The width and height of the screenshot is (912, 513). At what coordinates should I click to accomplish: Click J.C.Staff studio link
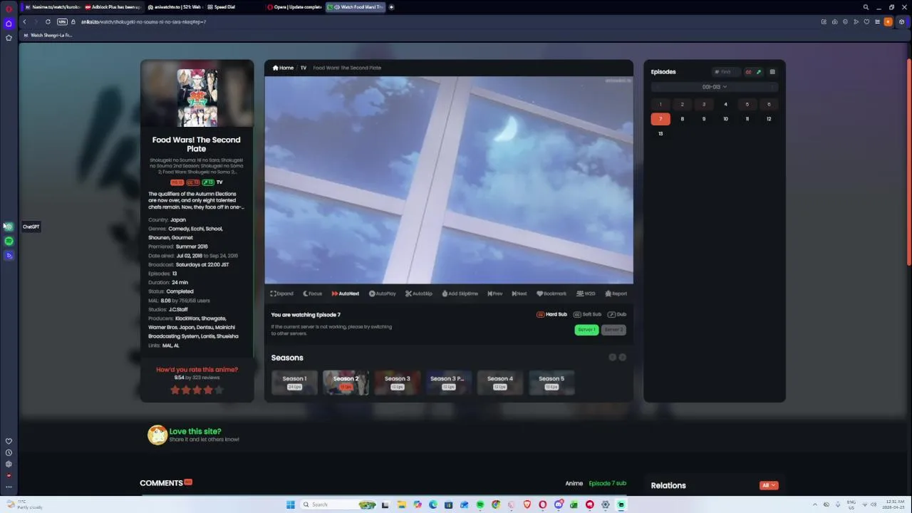[178, 310]
